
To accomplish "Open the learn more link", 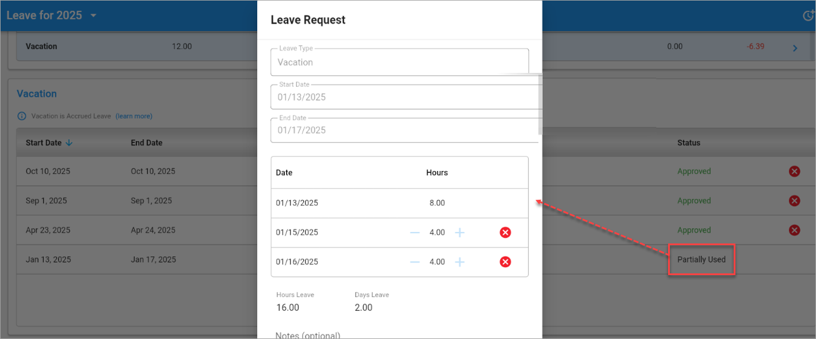I will 134,116.
